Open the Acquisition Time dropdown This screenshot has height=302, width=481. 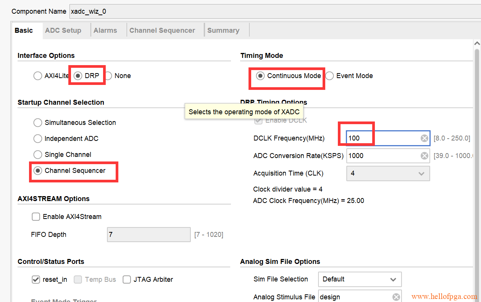click(388, 173)
